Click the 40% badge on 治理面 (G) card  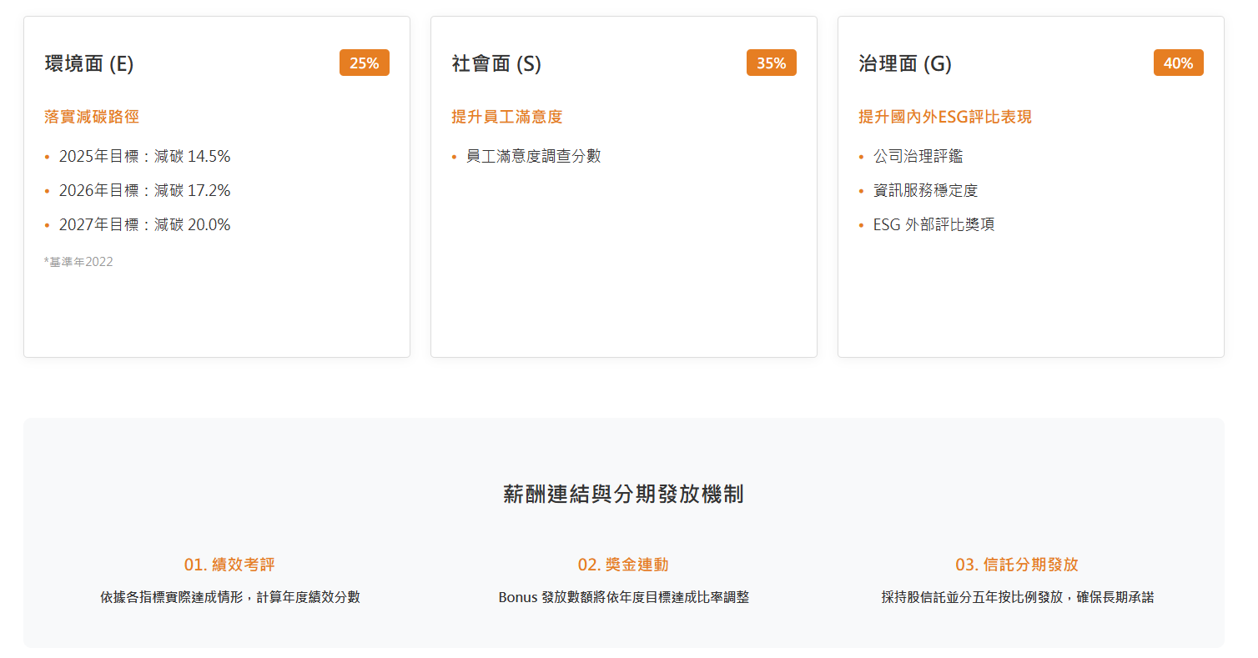click(1178, 62)
